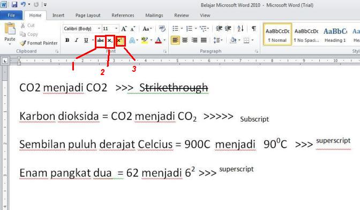Select Center alignment button
The width and height of the screenshot is (360, 210).
(185, 40)
